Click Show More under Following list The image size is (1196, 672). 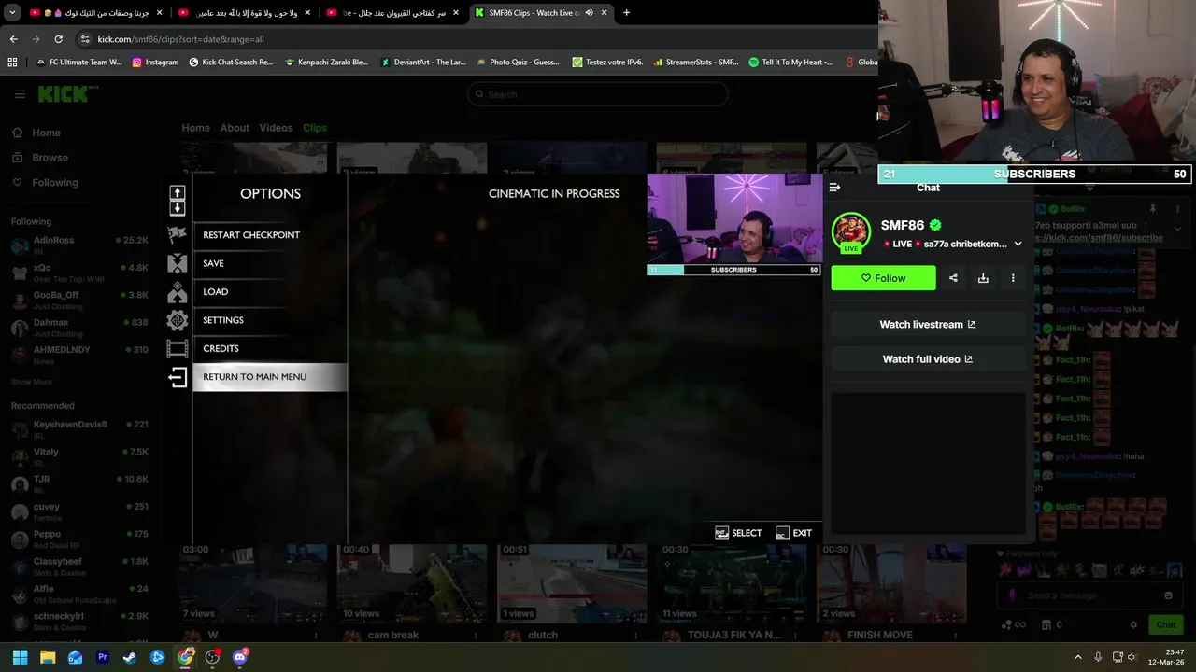pyautogui.click(x=32, y=382)
